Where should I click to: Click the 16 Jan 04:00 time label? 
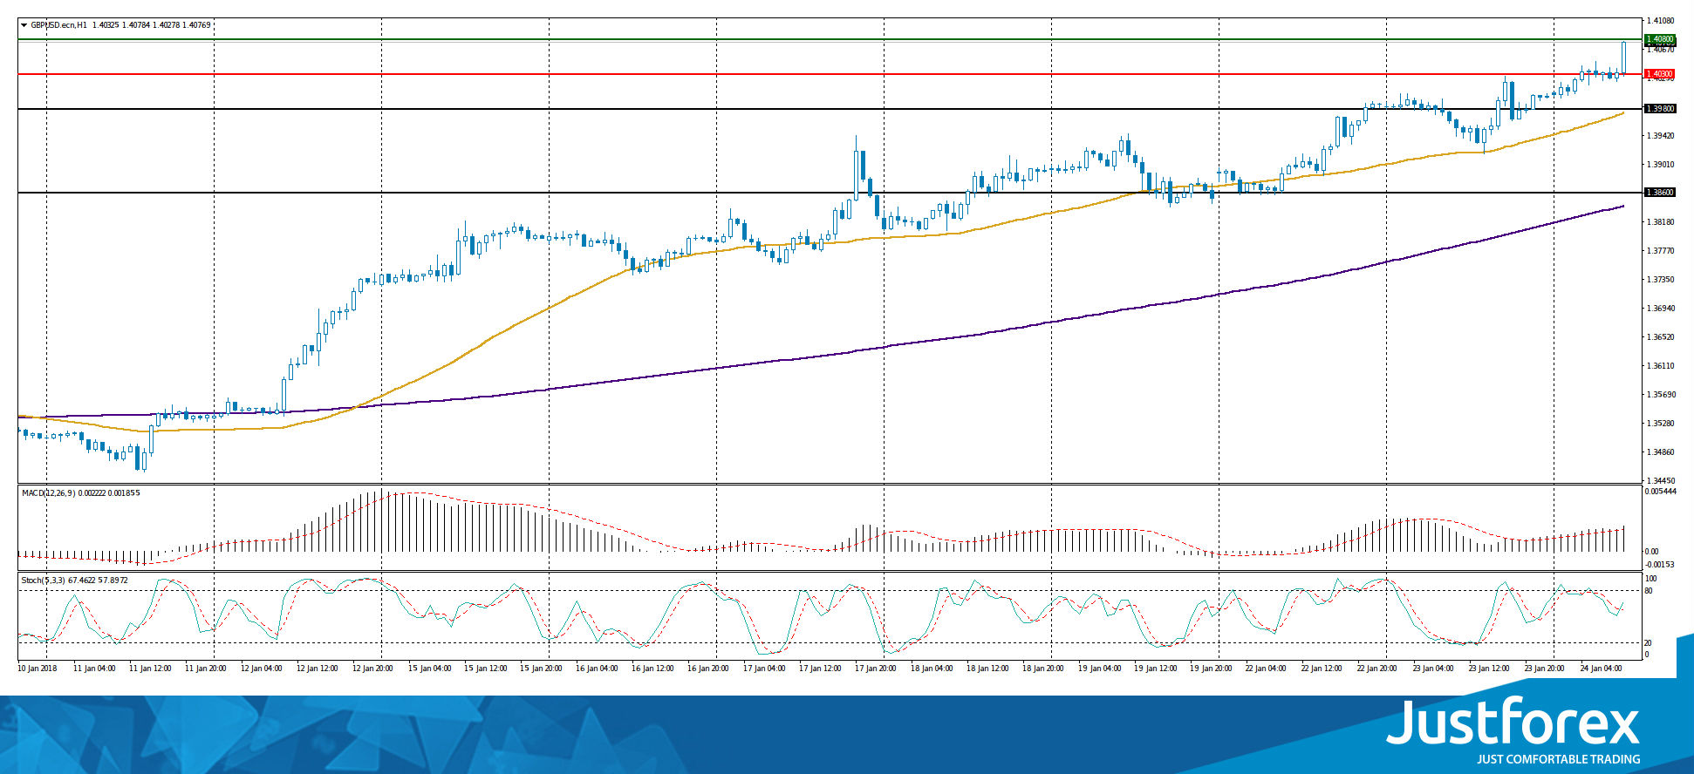click(597, 669)
